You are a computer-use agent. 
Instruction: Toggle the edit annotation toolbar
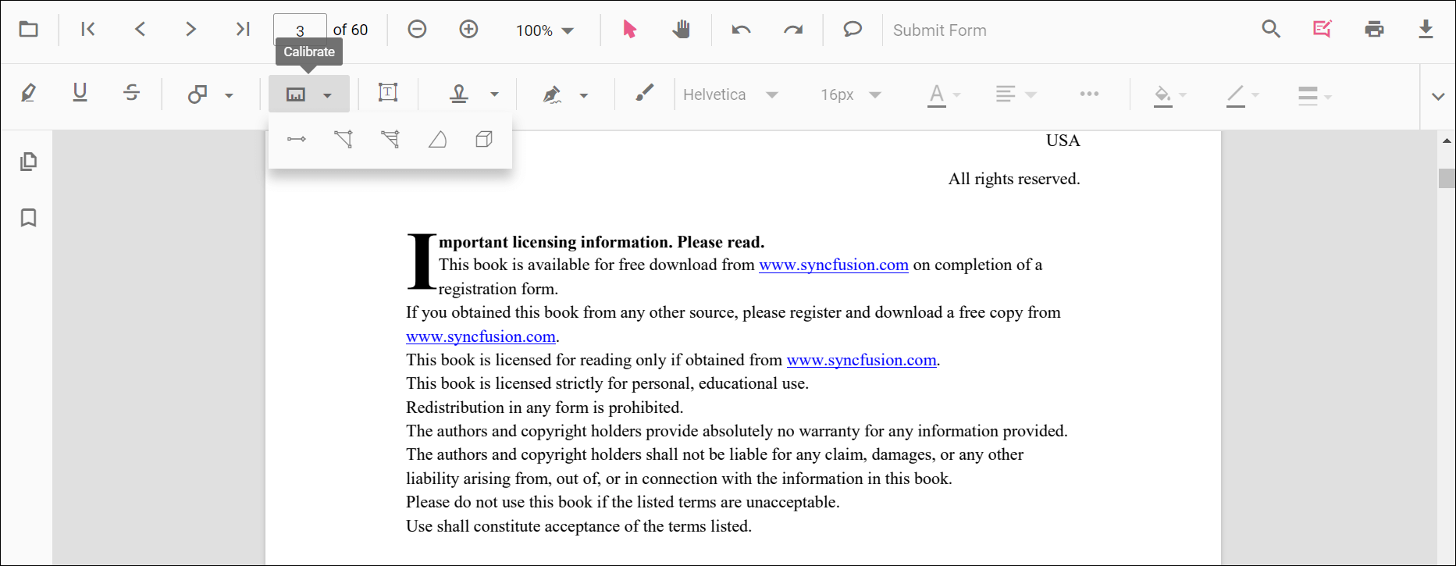coord(1322,30)
